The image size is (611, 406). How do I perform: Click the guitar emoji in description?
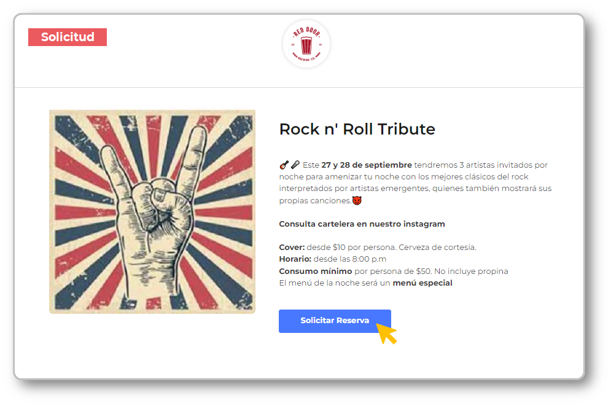(x=284, y=165)
